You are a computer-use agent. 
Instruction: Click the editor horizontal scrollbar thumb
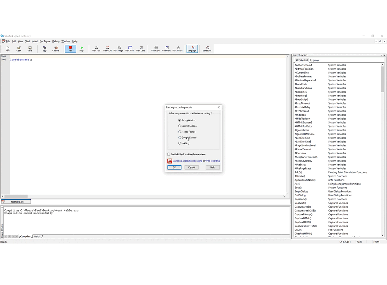tap(16, 196)
